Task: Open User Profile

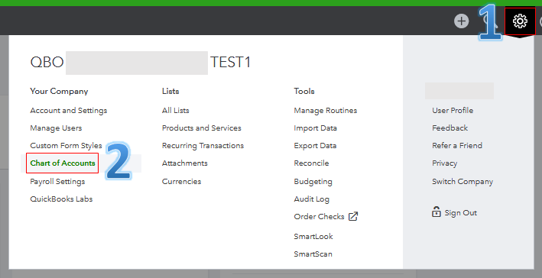Action: (x=453, y=111)
